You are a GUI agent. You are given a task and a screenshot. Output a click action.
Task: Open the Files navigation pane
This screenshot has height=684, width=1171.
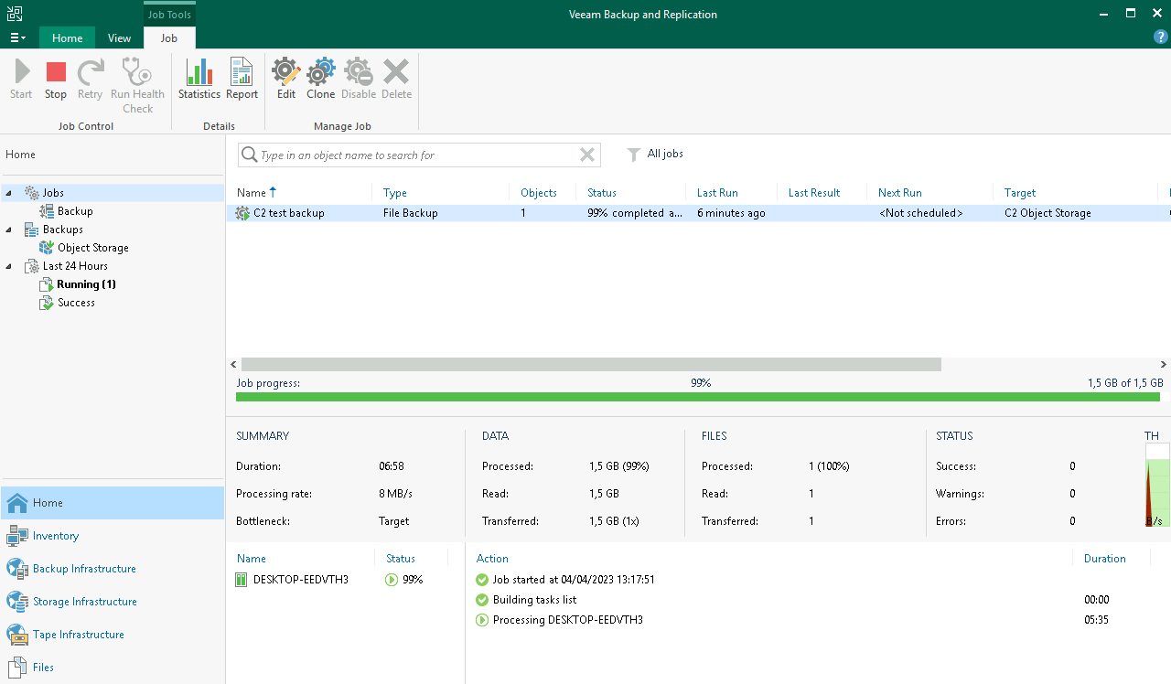(x=113, y=668)
